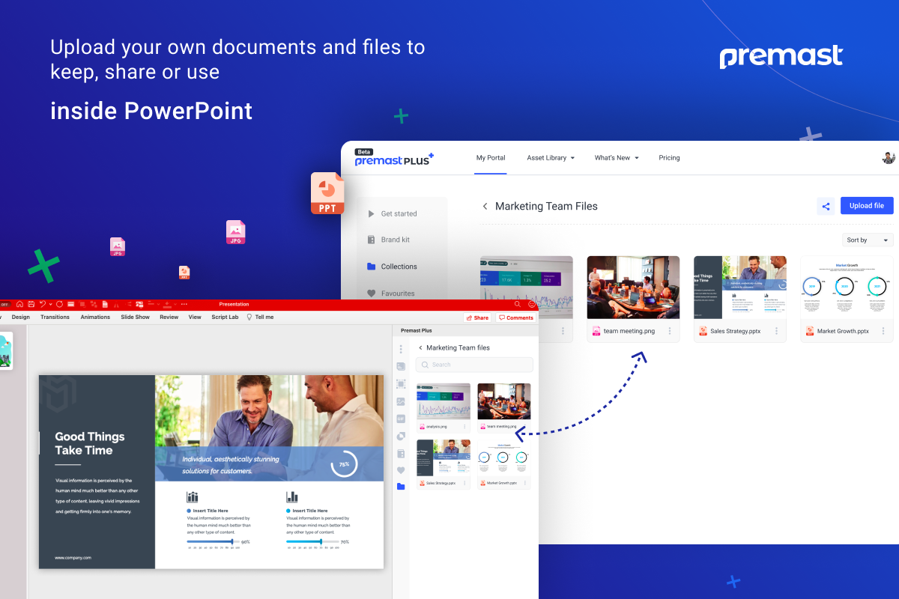Open the Market Growth.pptx thumbnail in web portal

coord(847,288)
